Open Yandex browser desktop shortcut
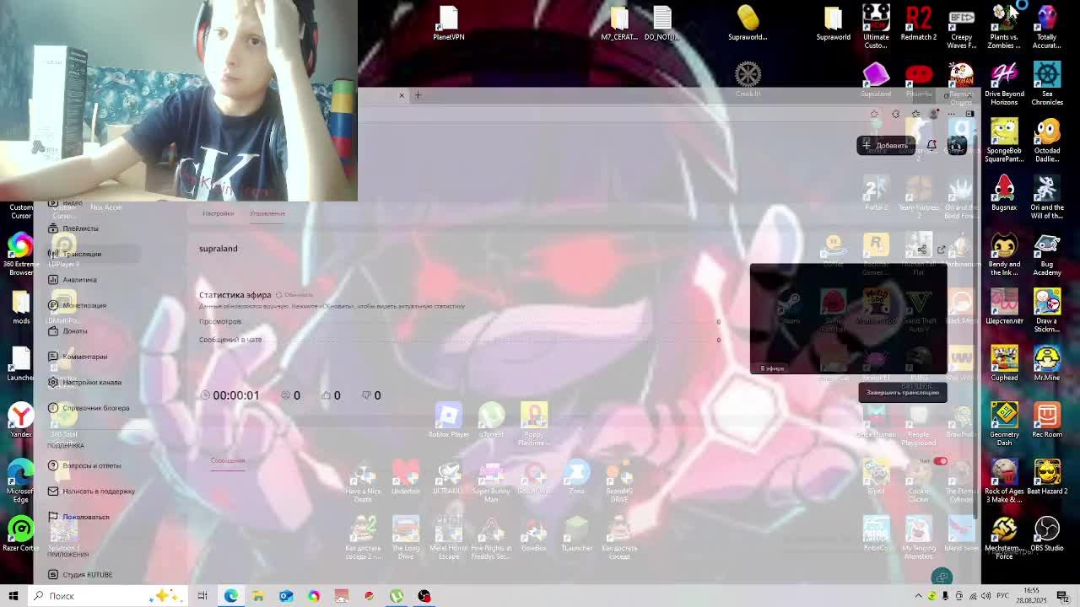This screenshot has width=1080, height=607. pos(21,420)
